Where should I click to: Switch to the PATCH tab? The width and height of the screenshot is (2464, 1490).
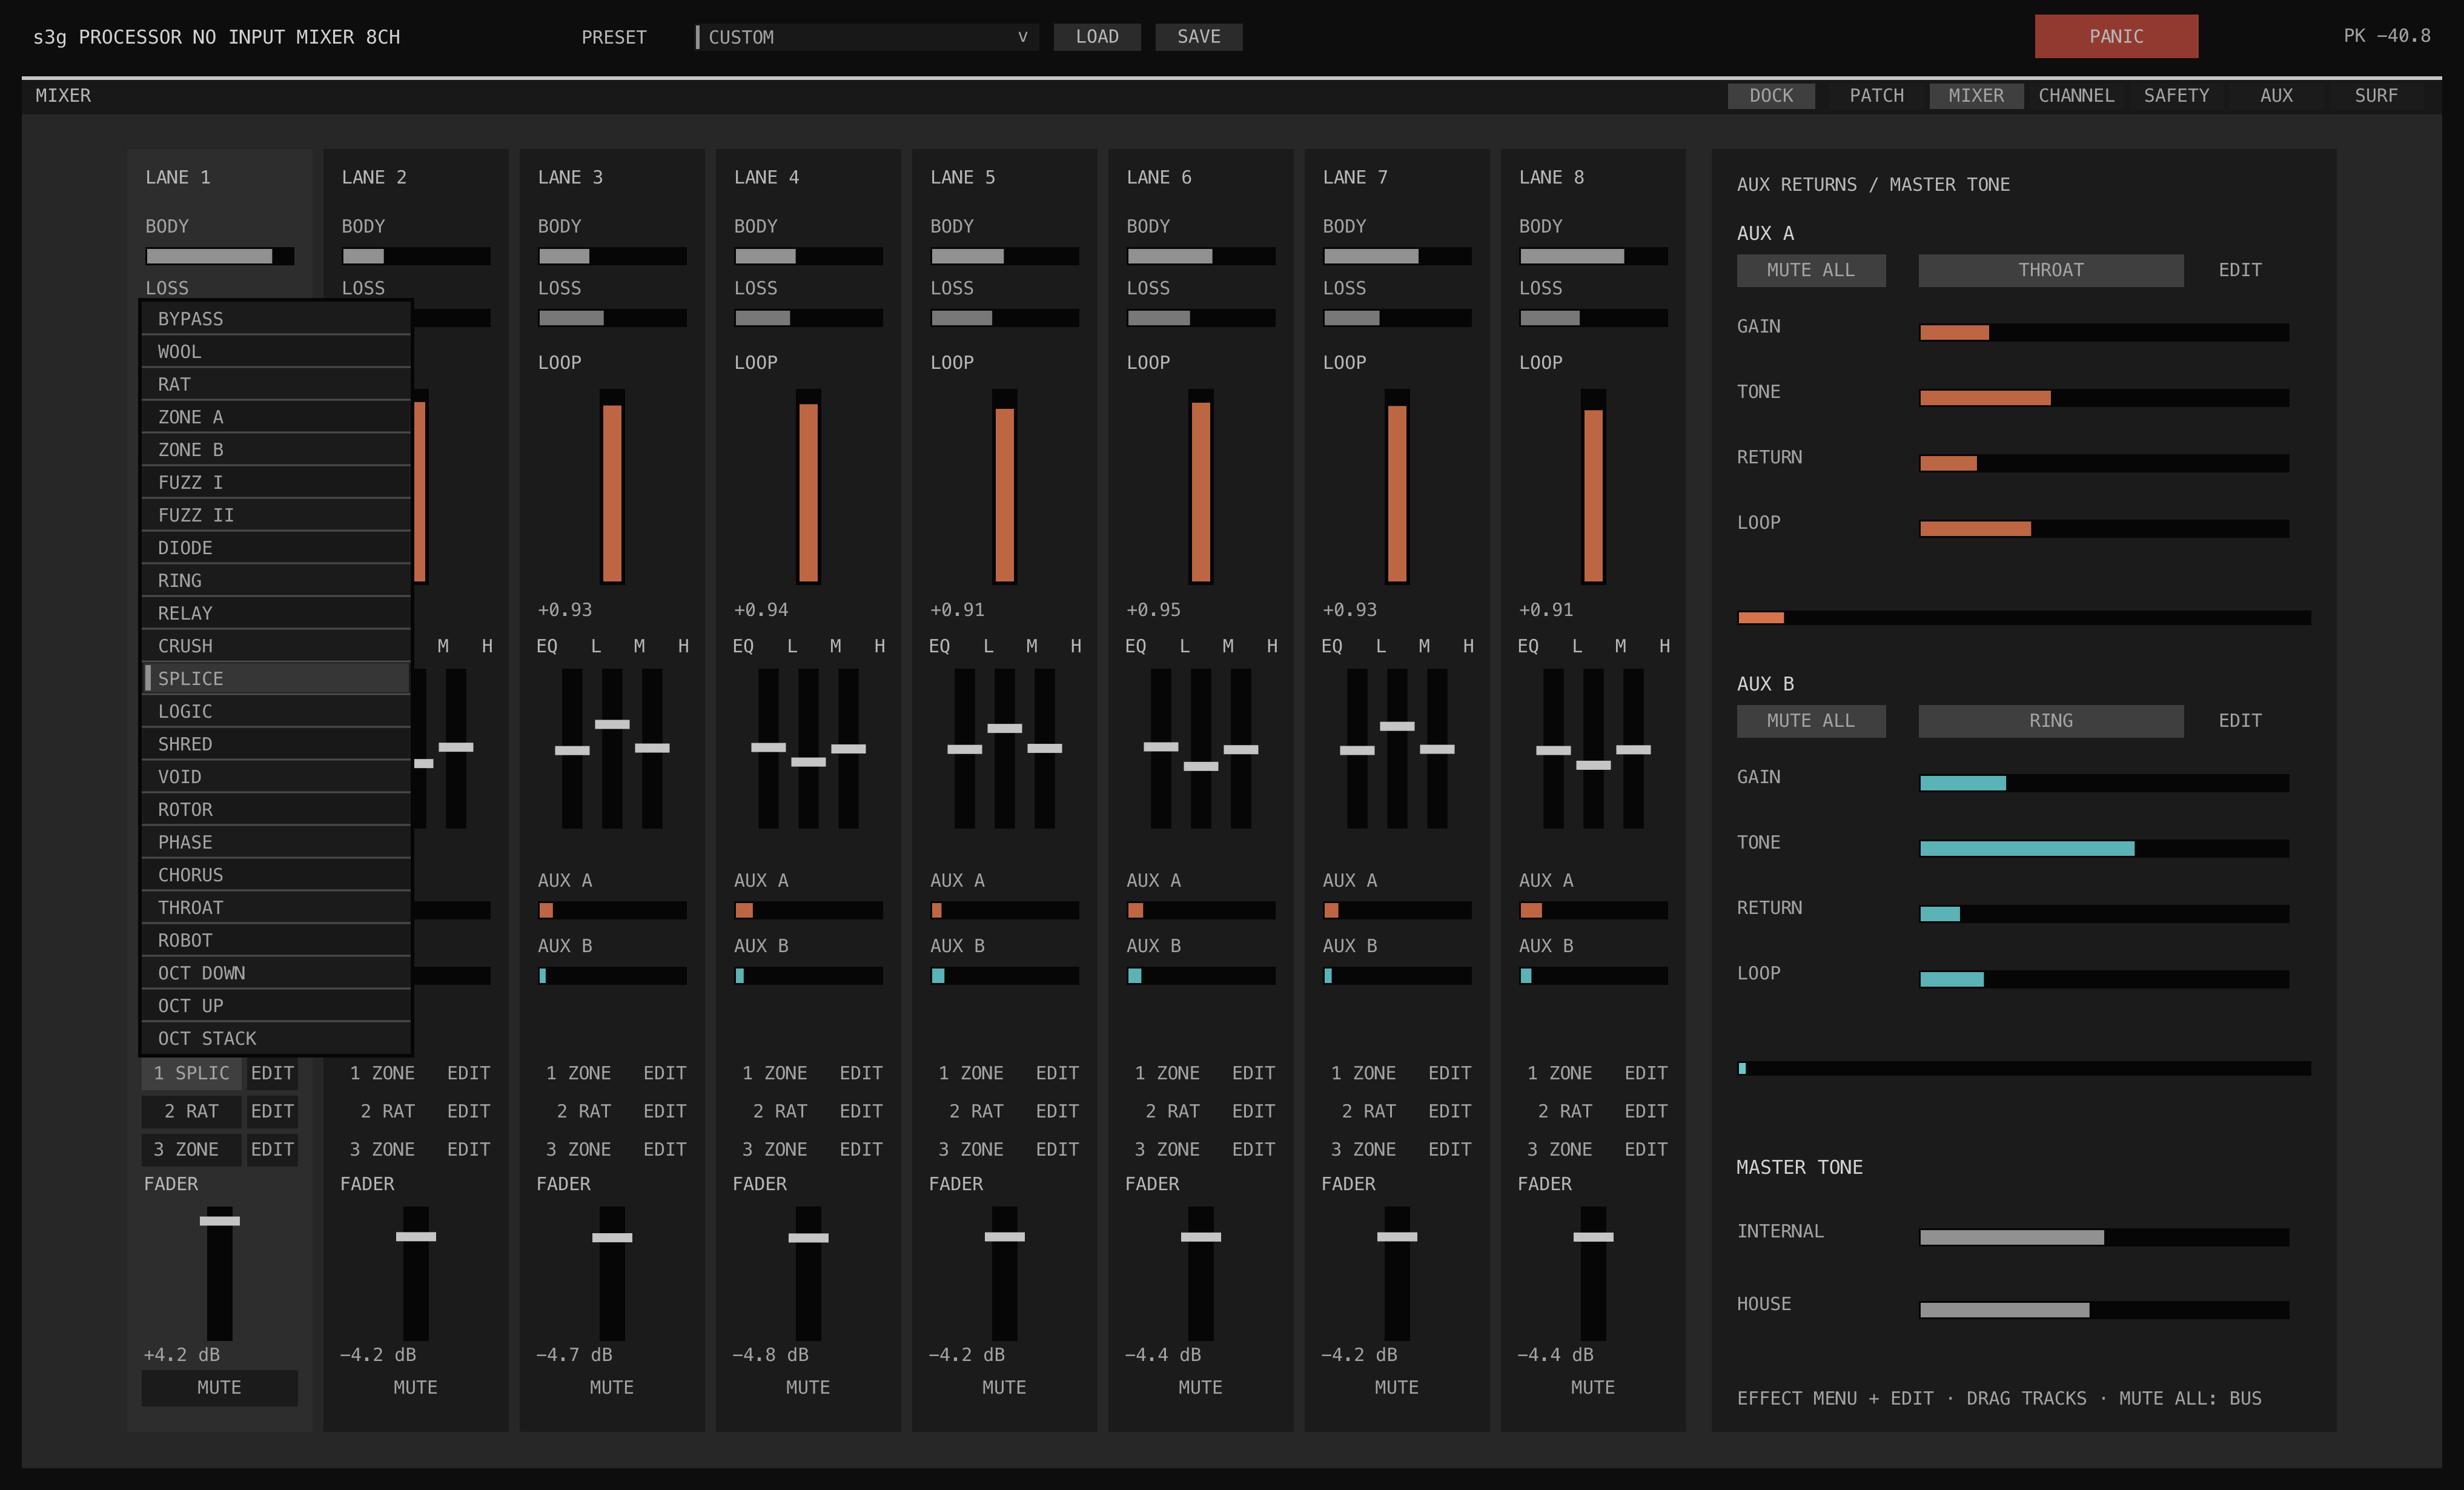point(1876,96)
